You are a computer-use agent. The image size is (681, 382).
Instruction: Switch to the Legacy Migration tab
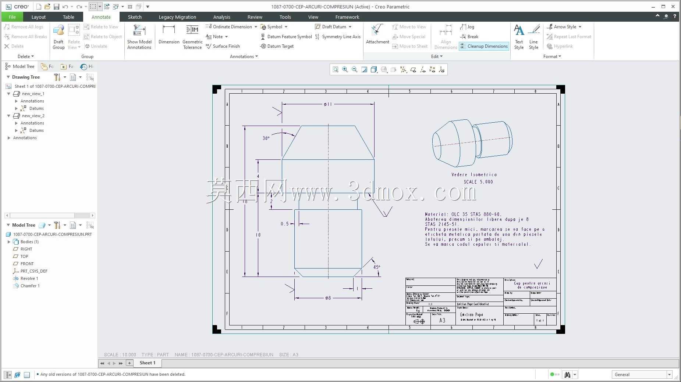pyautogui.click(x=177, y=17)
